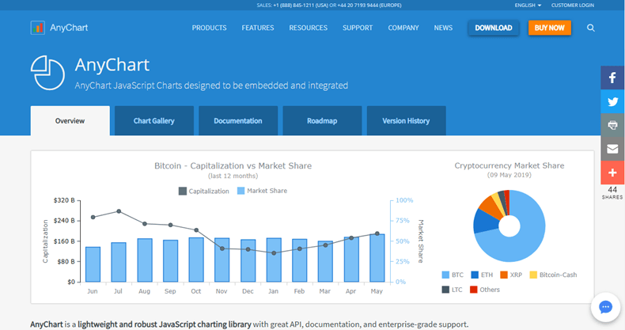The image size is (625, 330).
Task: Click the email envelope share icon
Action: pyautogui.click(x=612, y=149)
